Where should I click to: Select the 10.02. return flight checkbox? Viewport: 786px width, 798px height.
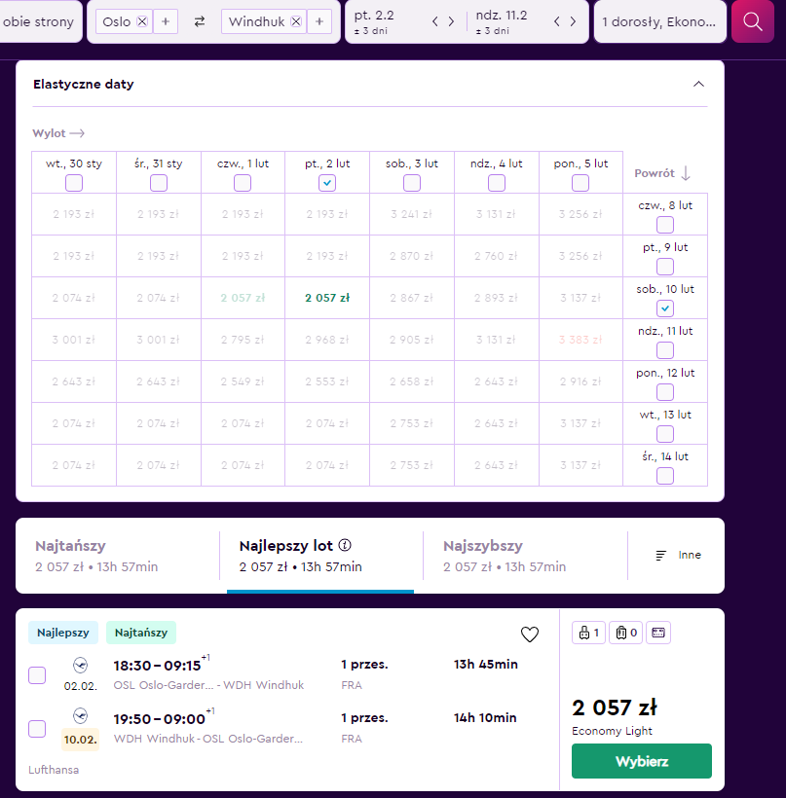tap(37, 729)
